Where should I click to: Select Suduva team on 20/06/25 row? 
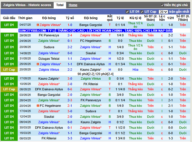click(x=49, y=47)
